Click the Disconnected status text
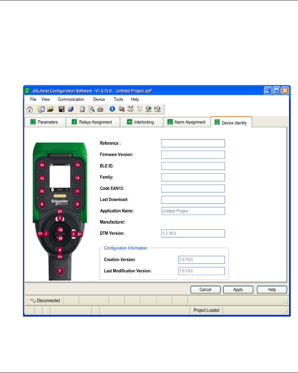Viewport: 298px width, 373px height. click(x=48, y=300)
